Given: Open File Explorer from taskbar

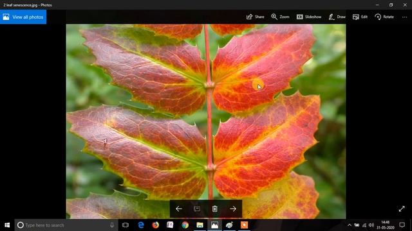Looking at the screenshot, I should click(x=200, y=225).
